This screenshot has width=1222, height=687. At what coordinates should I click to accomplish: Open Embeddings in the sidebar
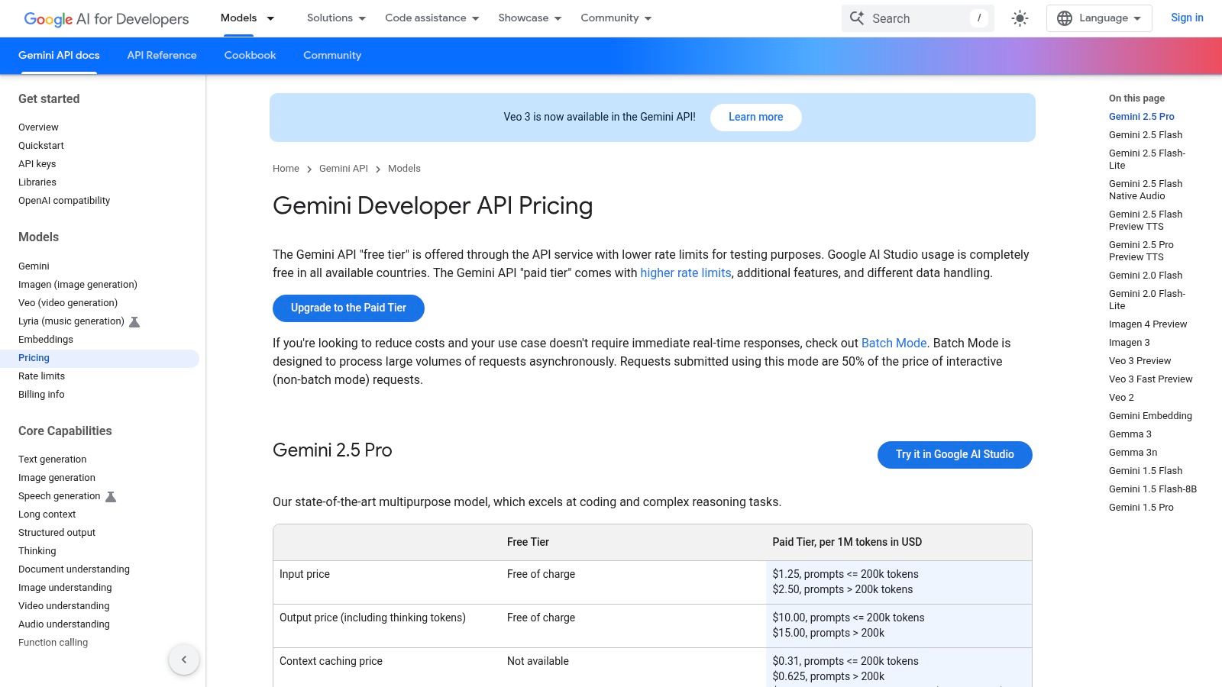point(46,340)
